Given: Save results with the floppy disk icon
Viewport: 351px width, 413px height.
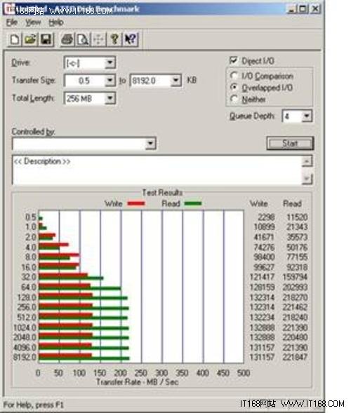Looking at the screenshot, I should [46, 39].
